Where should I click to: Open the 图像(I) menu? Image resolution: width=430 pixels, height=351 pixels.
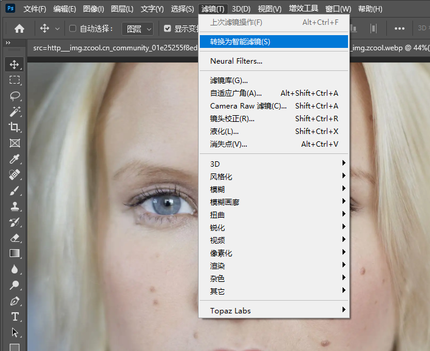tap(93, 9)
